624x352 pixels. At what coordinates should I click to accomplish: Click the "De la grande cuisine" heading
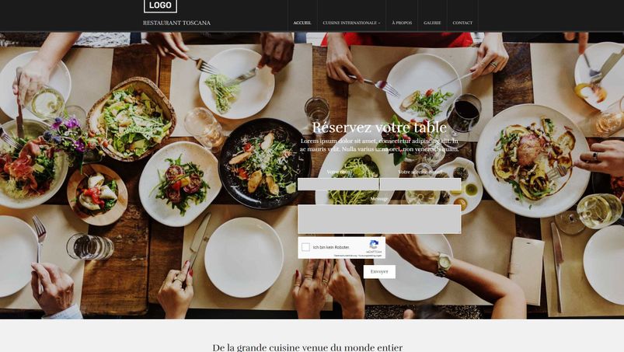[x=308, y=347]
